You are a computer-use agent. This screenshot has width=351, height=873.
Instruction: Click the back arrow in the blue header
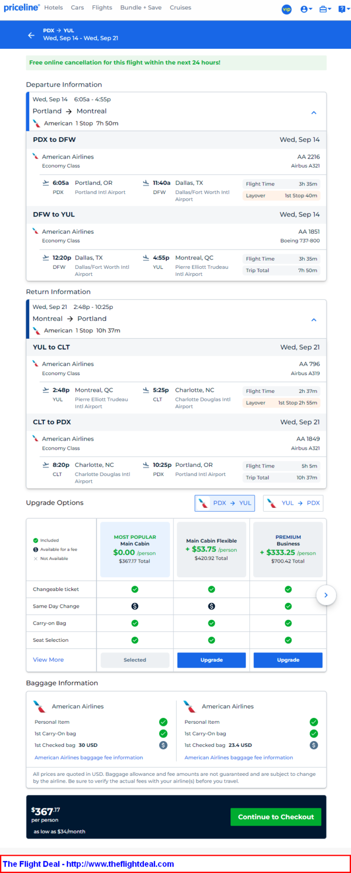[31, 35]
